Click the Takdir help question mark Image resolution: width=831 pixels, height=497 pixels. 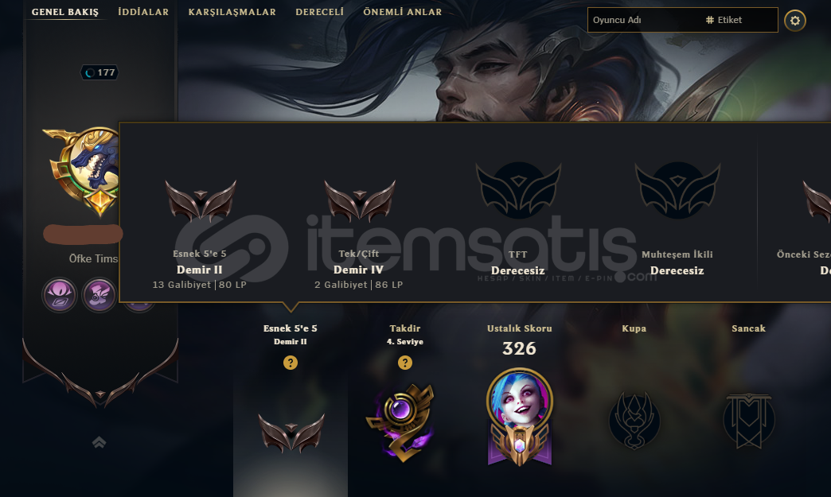(x=405, y=363)
